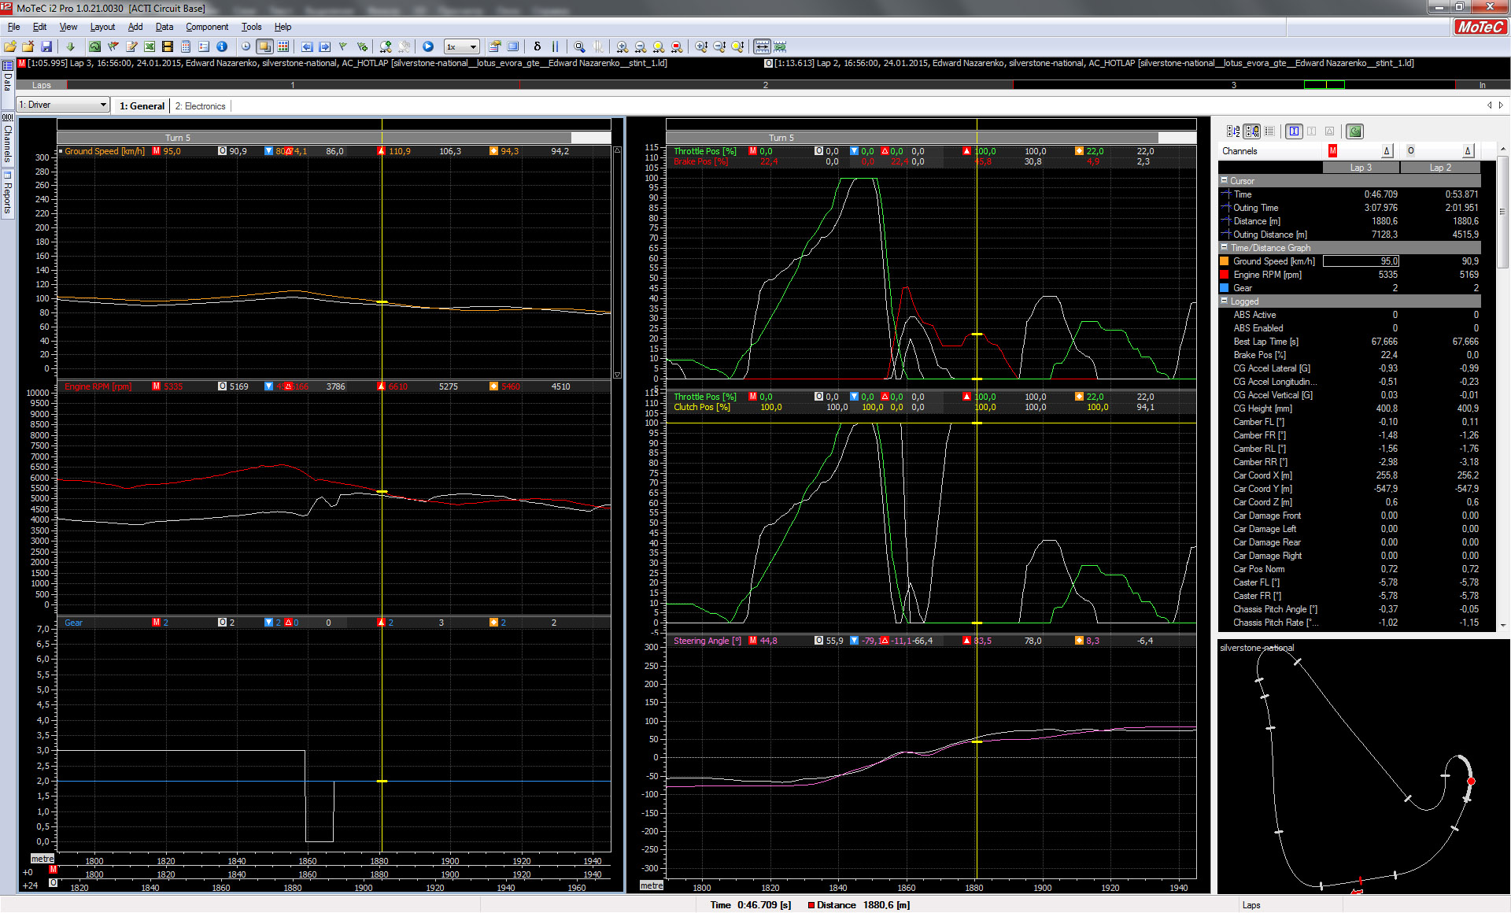Toggle sort channels by group icon
This screenshot has width=1511, height=913.
tap(1251, 131)
